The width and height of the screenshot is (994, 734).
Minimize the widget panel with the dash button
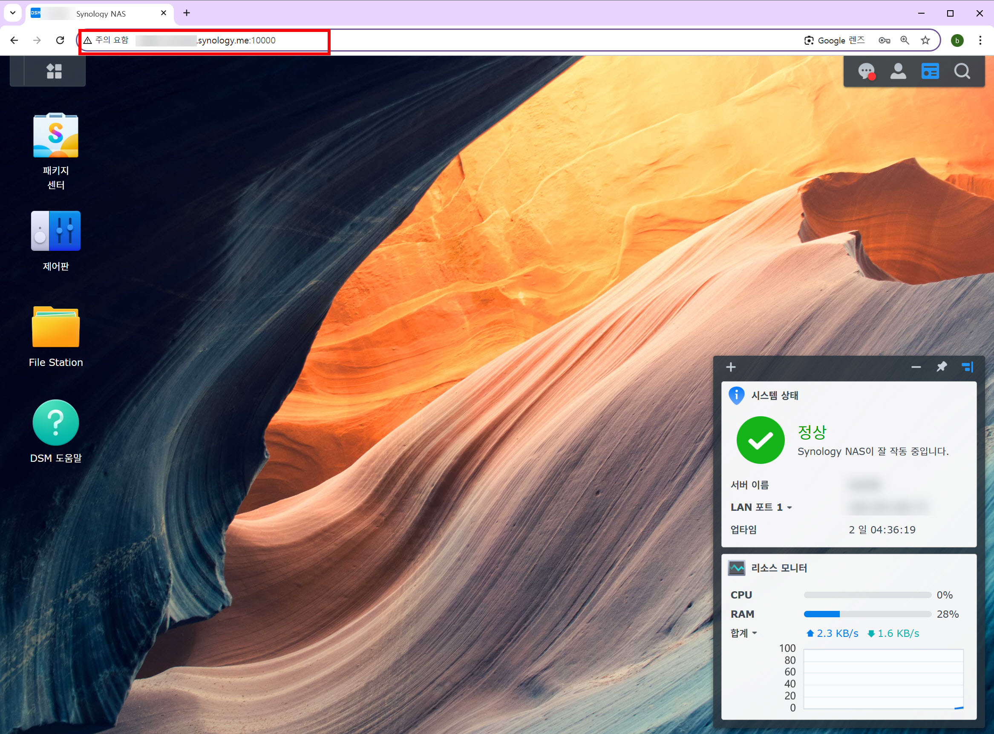[x=916, y=367]
